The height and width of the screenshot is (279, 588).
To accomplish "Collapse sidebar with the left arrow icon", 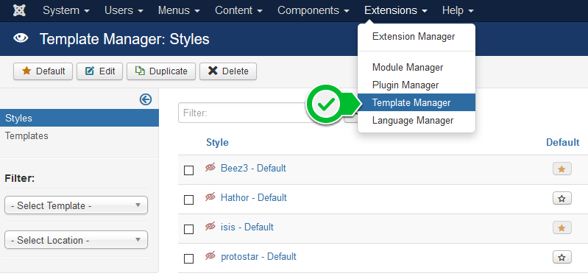I will (146, 99).
